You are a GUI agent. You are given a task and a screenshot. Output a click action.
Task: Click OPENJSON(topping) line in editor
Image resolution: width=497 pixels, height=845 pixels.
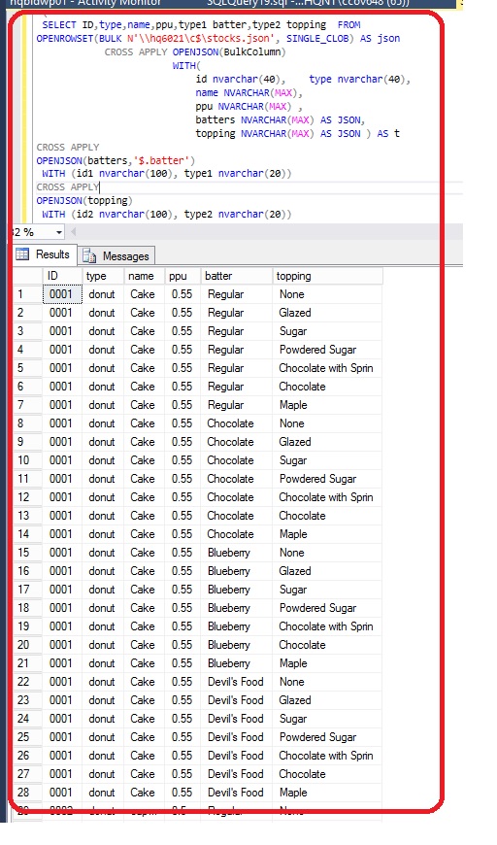click(84, 200)
